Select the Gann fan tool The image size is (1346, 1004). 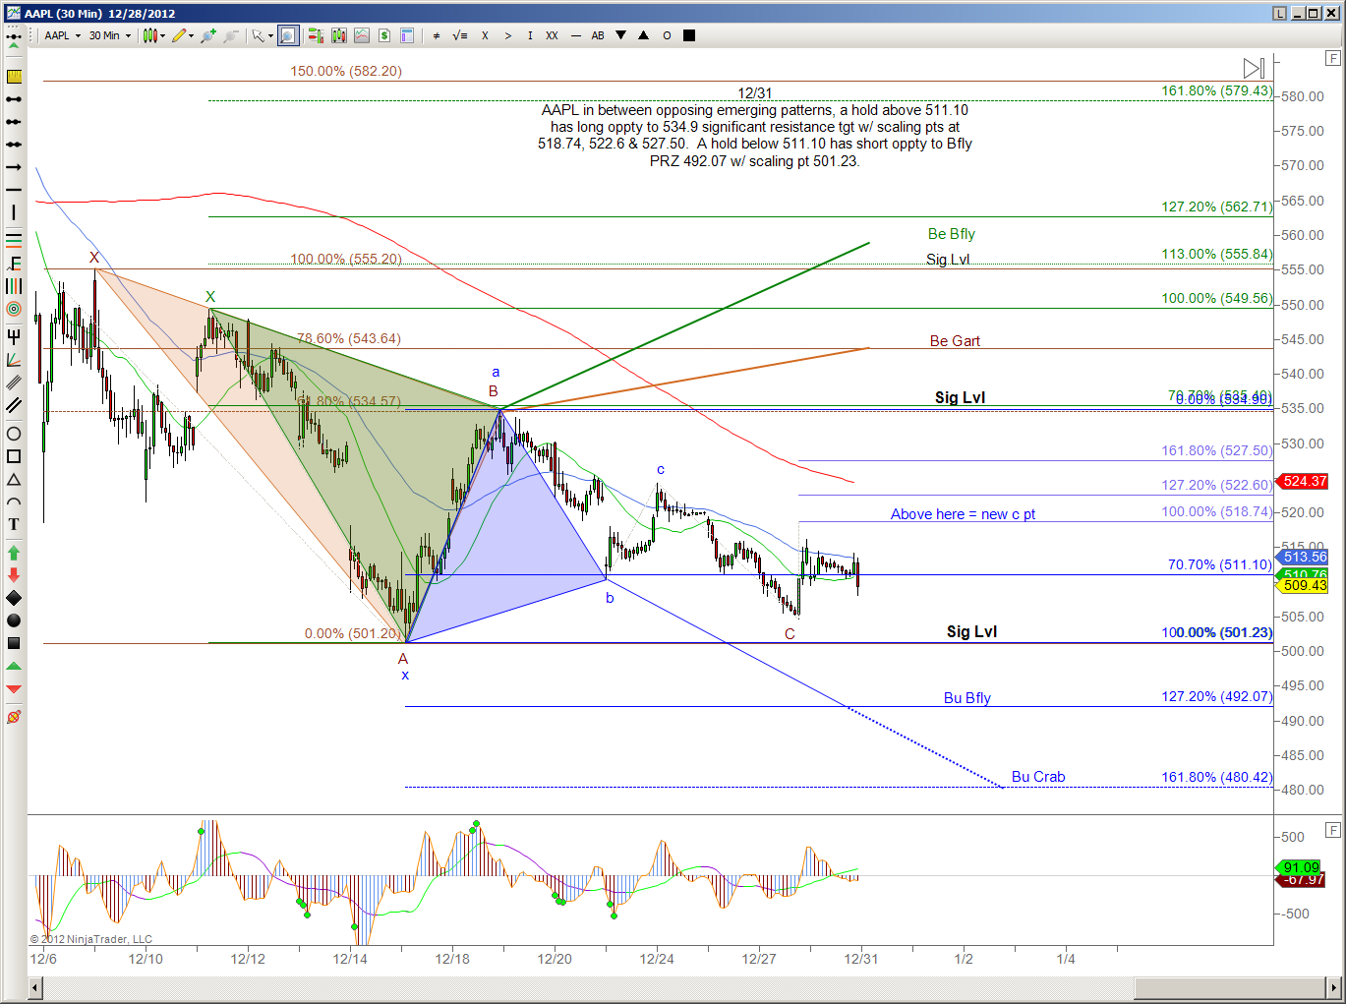click(14, 360)
